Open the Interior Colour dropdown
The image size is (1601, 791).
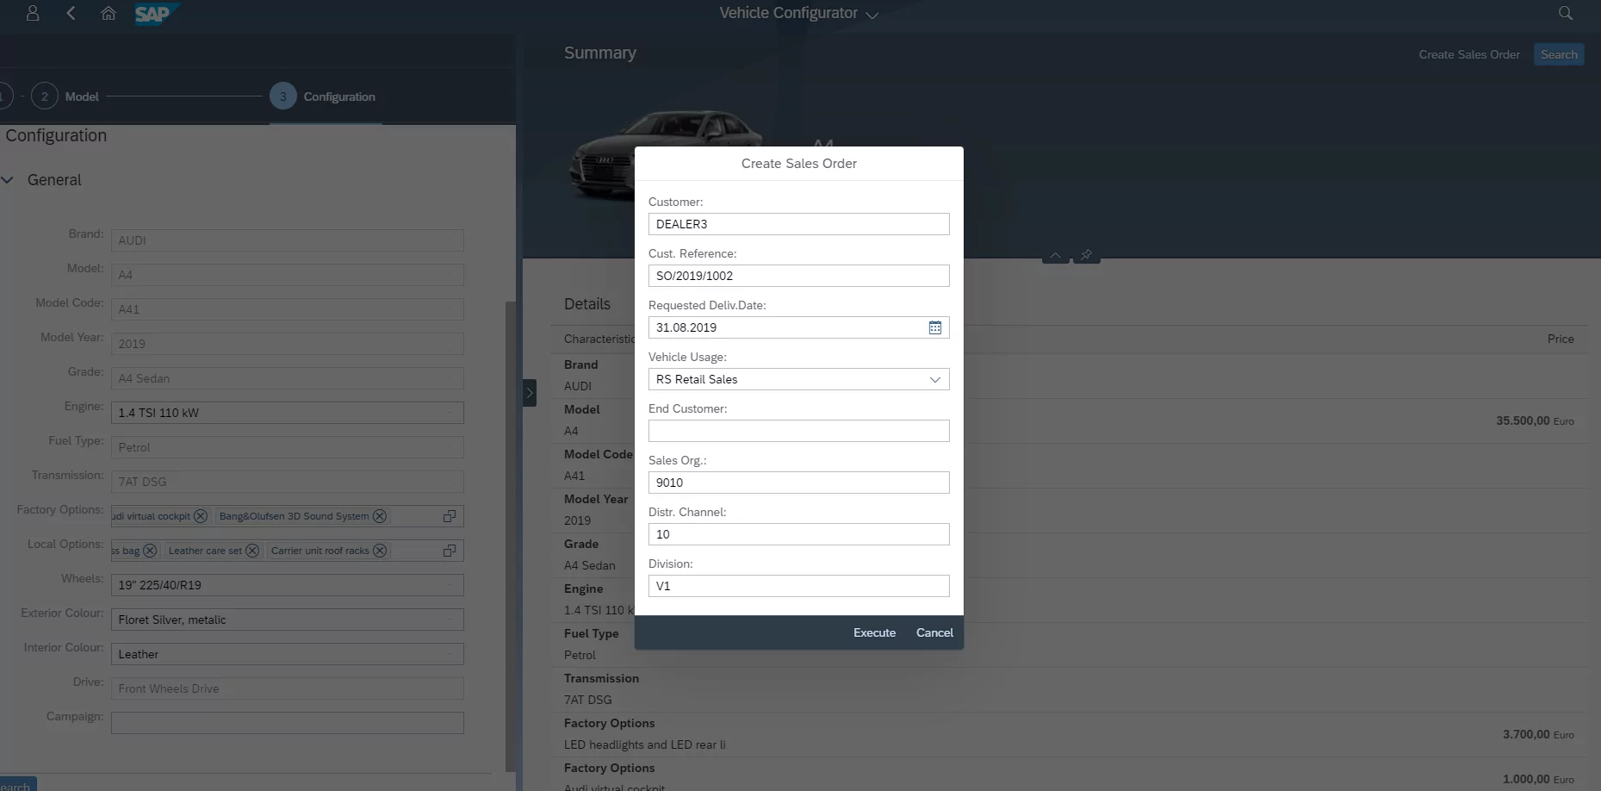click(x=287, y=654)
